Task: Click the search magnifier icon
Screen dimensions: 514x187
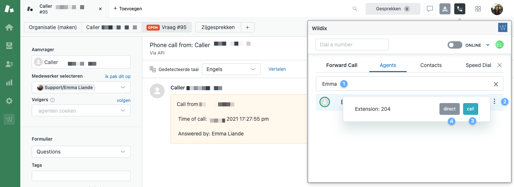Action: (x=355, y=9)
